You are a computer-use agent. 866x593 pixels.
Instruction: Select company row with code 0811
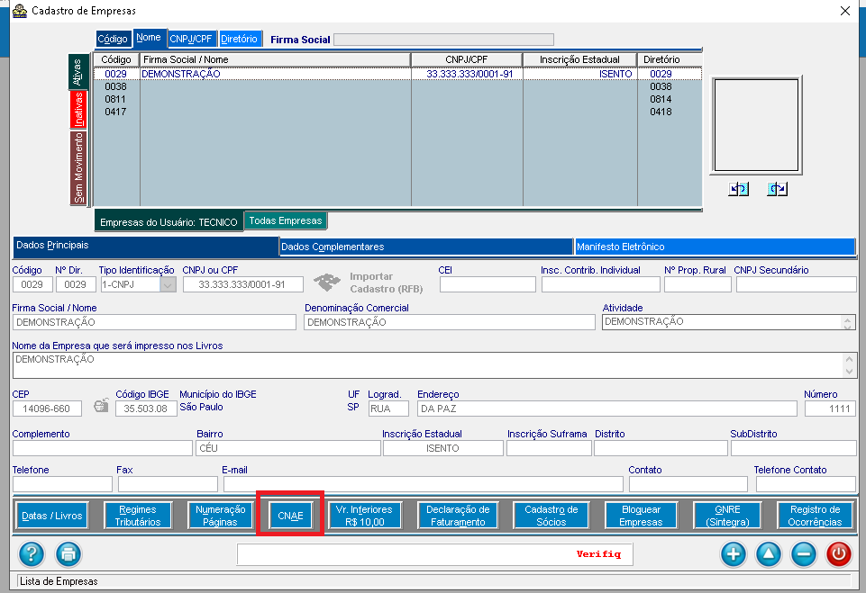397,99
